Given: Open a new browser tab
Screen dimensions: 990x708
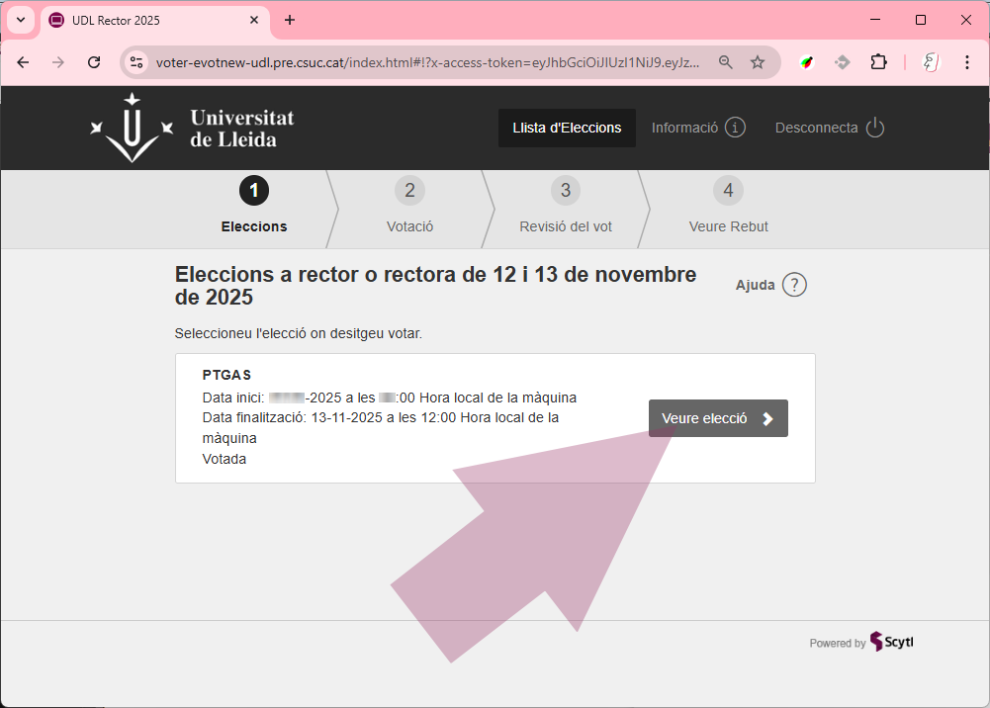Looking at the screenshot, I should 290,20.
